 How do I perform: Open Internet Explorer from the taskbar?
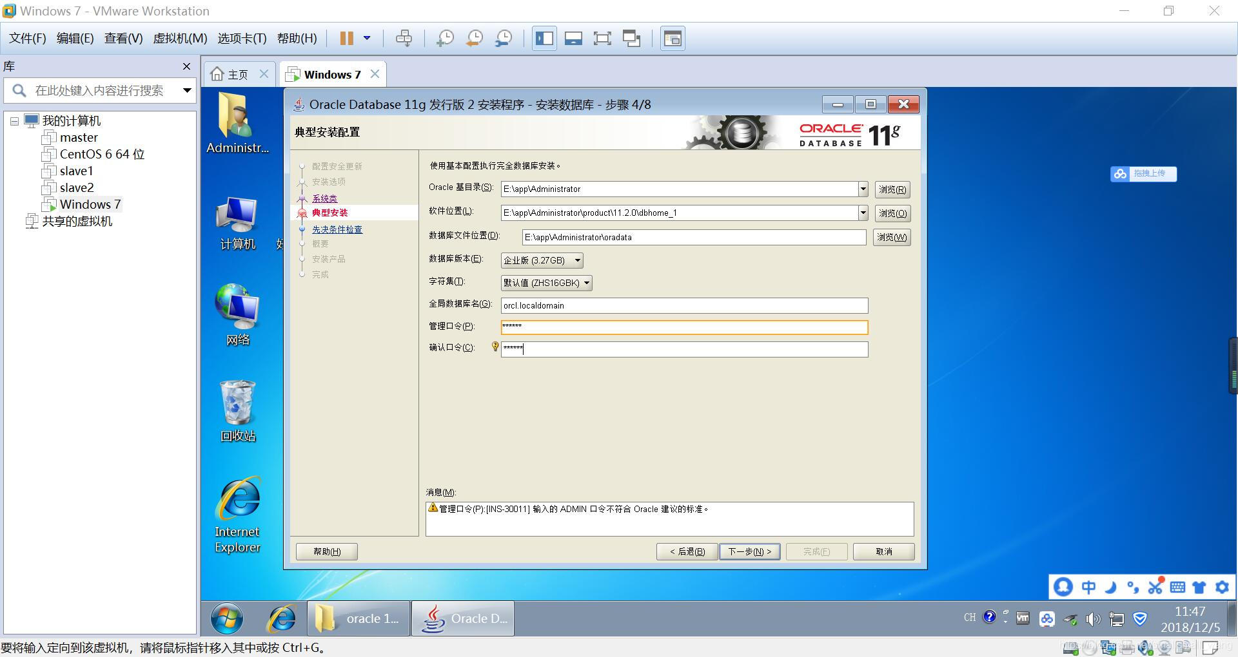pos(282,619)
